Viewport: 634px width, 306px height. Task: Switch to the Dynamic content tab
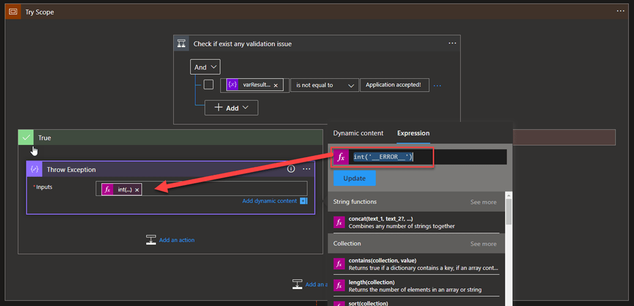pos(358,133)
